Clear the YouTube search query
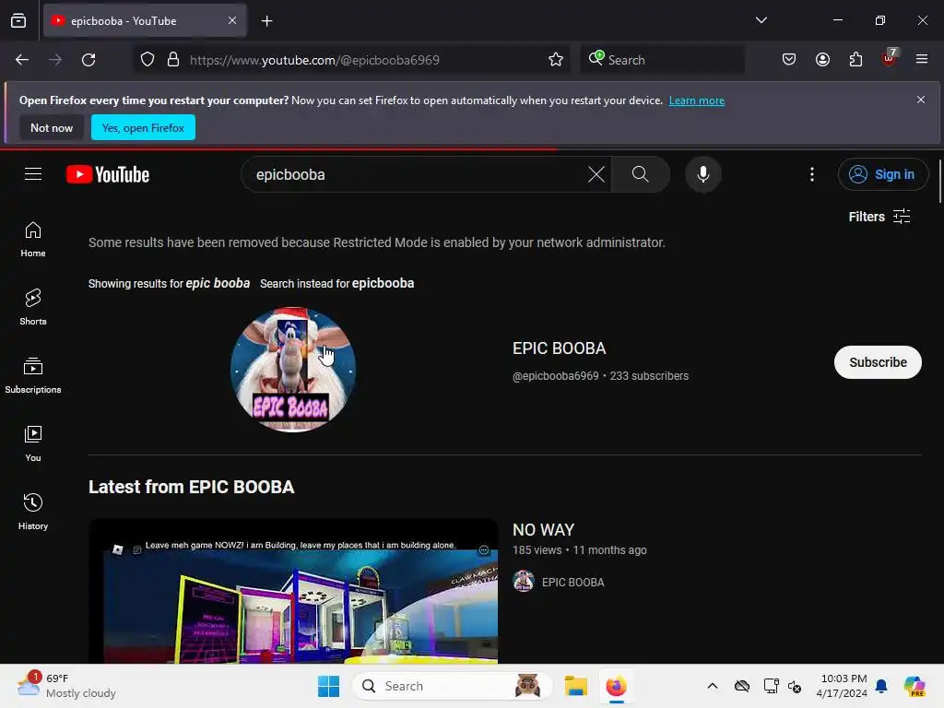Screen dimensions: 944x708 tap(596, 174)
